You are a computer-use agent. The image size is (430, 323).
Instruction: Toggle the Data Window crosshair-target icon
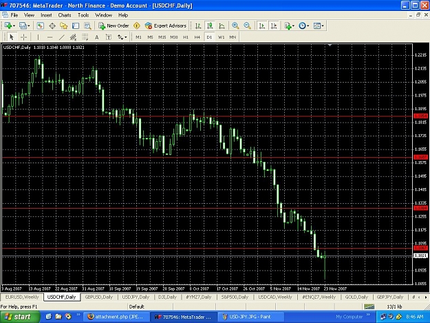tap(52, 25)
